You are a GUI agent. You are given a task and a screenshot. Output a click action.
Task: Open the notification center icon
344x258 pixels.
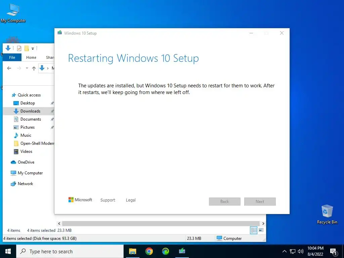click(x=333, y=252)
